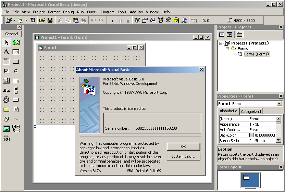This screenshot has height=192, width=285.
Task: Select the vertical scrollbar control tool
Action: tap(16, 90)
